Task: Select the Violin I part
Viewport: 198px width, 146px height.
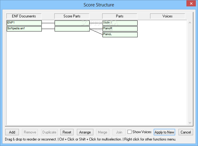Action: click(120, 23)
